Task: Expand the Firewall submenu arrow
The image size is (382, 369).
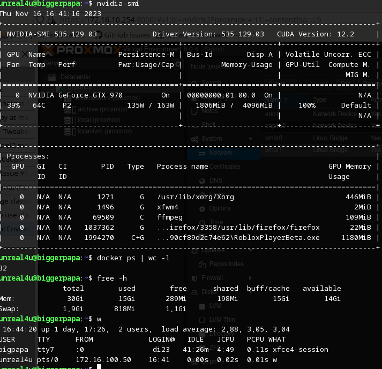Action: click(x=251, y=278)
